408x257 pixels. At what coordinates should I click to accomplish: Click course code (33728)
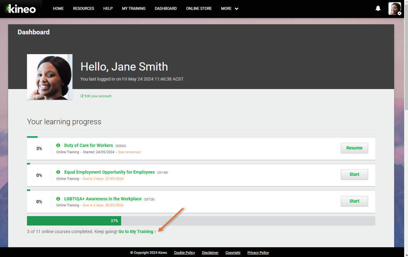(x=149, y=199)
